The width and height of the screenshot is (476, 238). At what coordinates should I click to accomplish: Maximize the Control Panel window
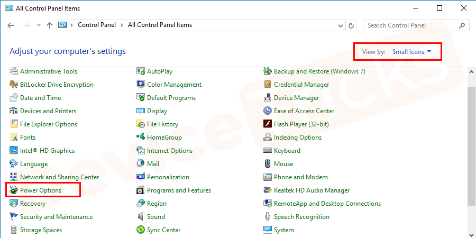pos(440,8)
